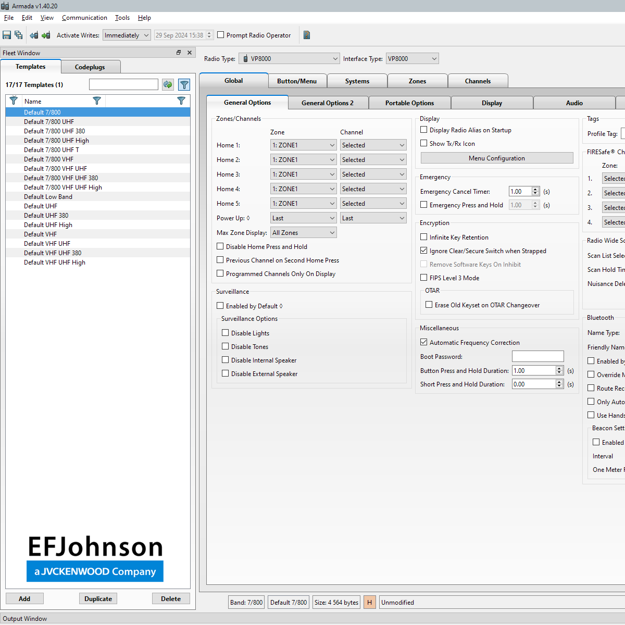
Task: Click the Write to Radio icon
Action: point(46,35)
